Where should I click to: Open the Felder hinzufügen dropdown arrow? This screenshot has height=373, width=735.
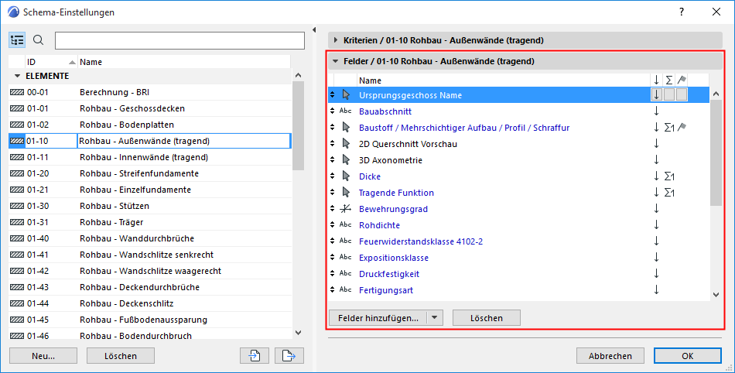pyautogui.click(x=435, y=318)
